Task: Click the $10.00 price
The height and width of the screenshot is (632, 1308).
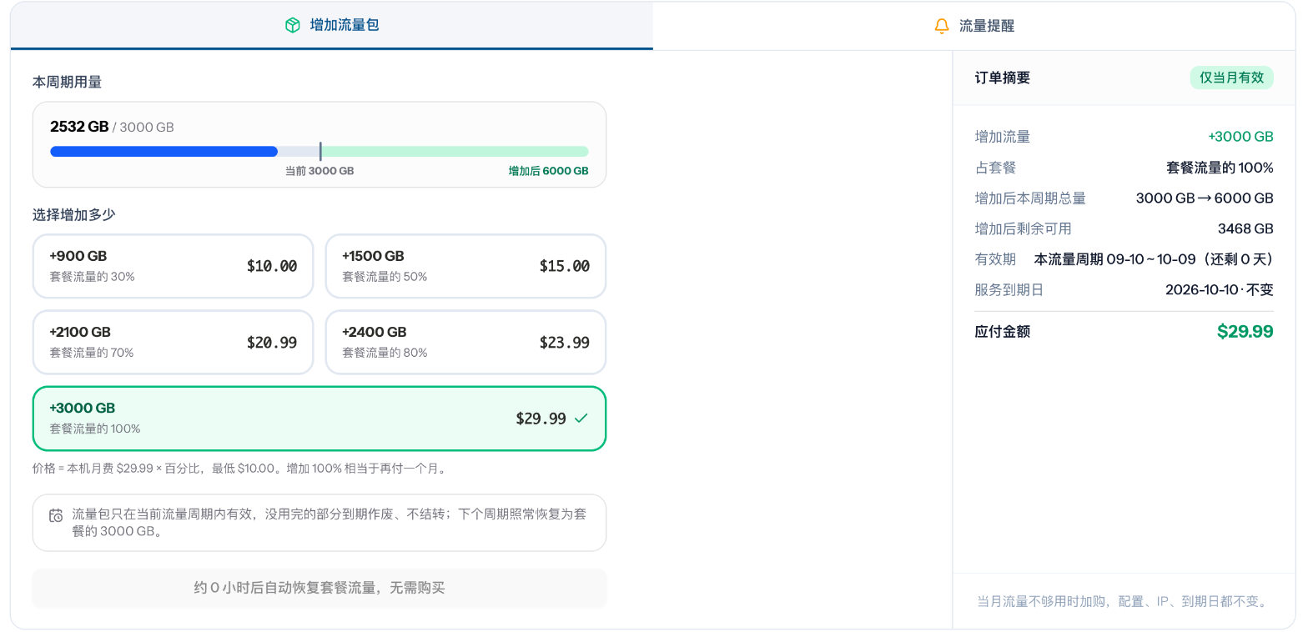Action: [x=272, y=266]
